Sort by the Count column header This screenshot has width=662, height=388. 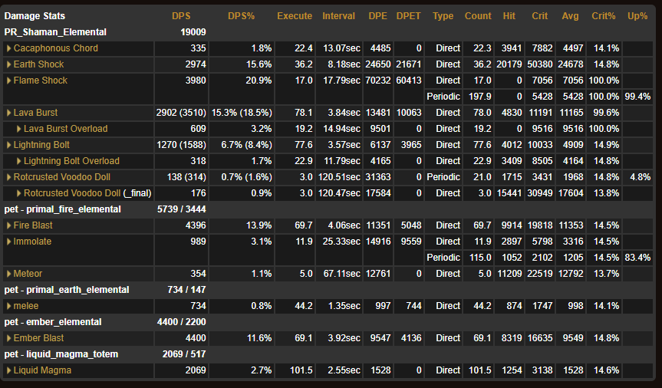pos(478,16)
